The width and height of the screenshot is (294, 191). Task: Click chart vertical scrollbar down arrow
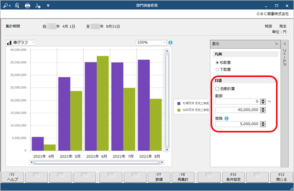point(167,150)
